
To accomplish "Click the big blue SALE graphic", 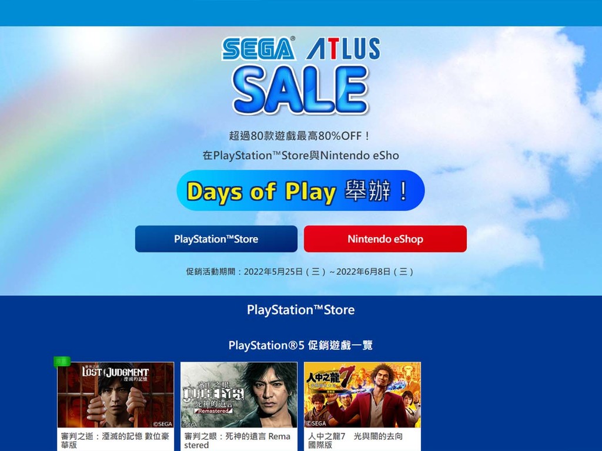I will click(x=300, y=90).
